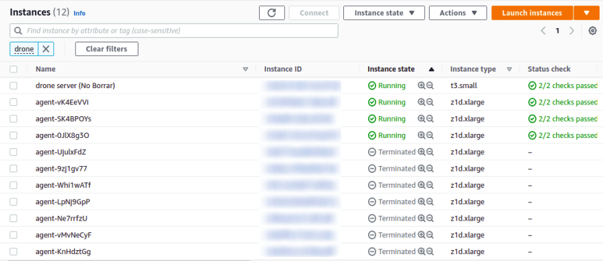Zoom-out filter icon for agent-Ne7rrfzU row
603x261 pixels.
pyautogui.click(x=430, y=219)
